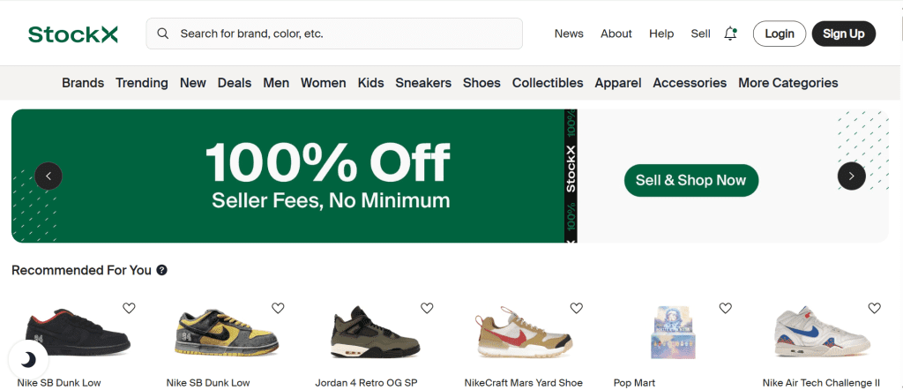Click the search magnifier icon
The image size is (903, 390).
tap(163, 34)
